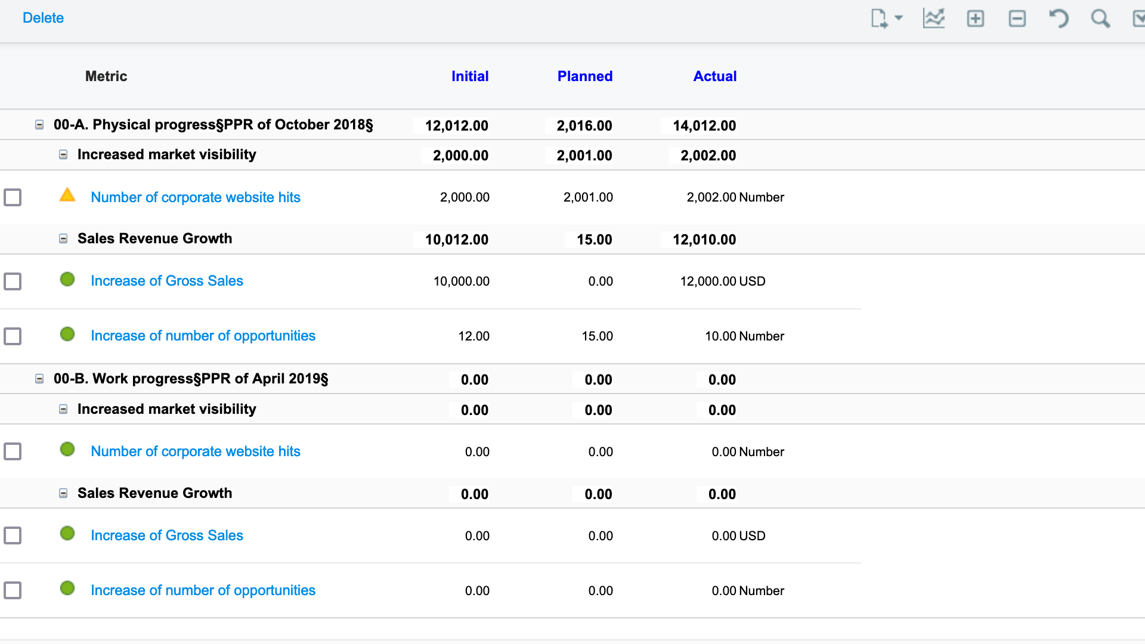Select the last Increase of number of opportunities checkbox
The image size is (1145, 644).
13,590
